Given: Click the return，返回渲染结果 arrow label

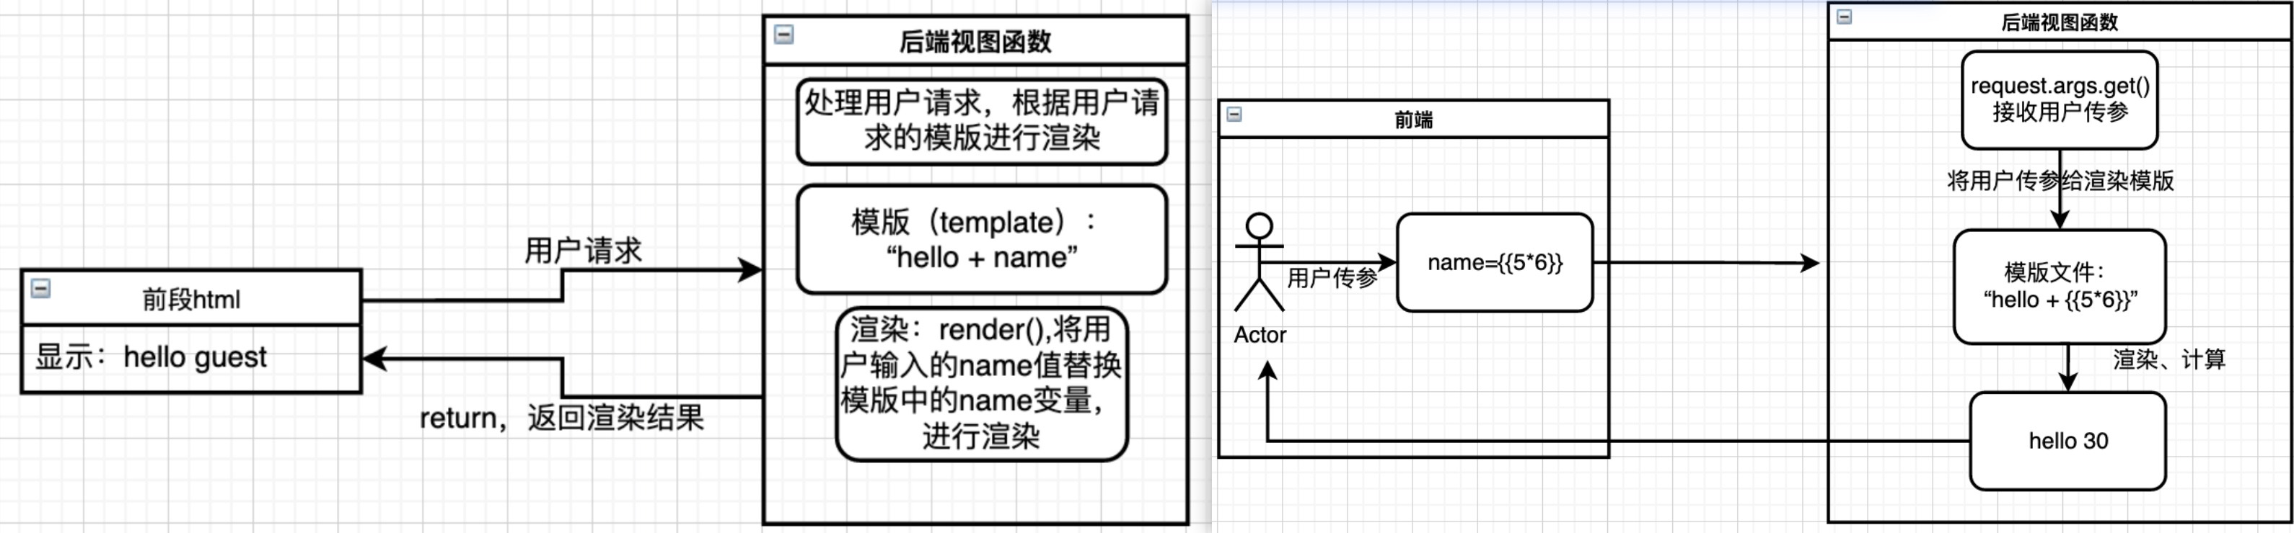Looking at the screenshot, I should click(562, 417).
